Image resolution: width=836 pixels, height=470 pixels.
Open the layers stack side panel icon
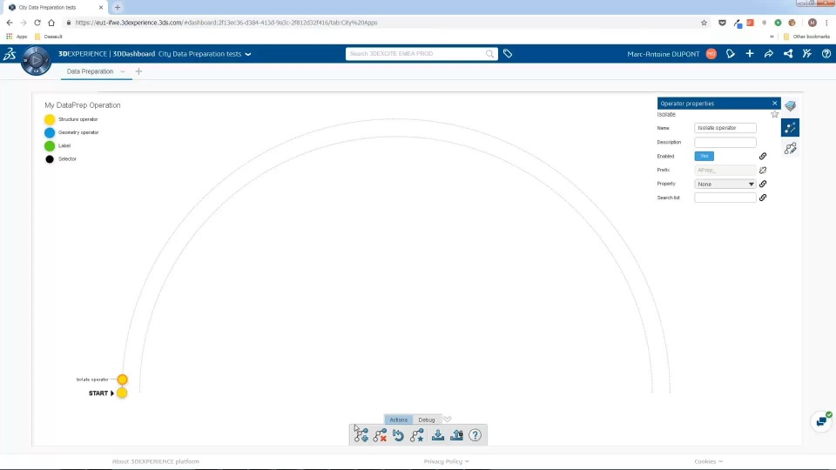(790, 106)
